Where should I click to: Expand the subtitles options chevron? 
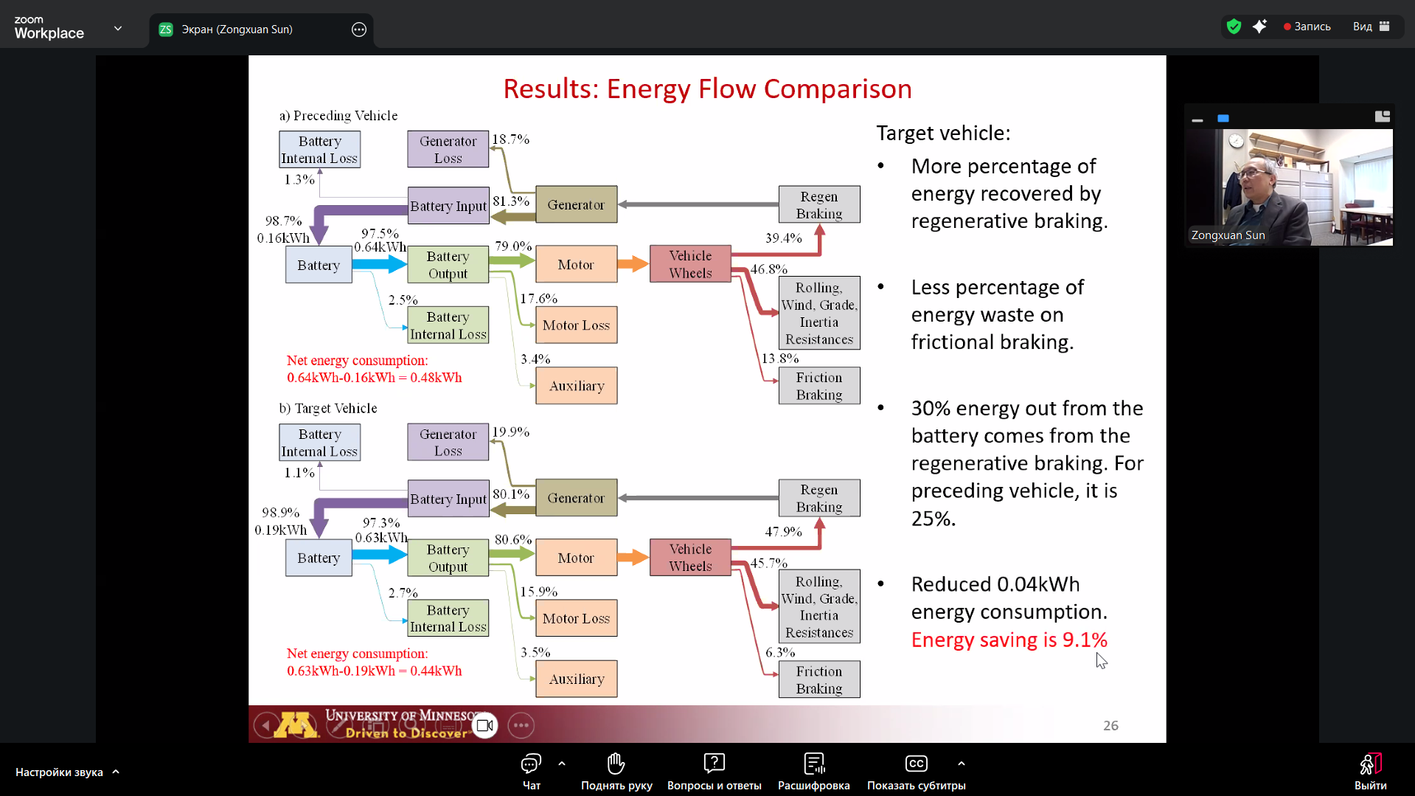(x=961, y=764)
